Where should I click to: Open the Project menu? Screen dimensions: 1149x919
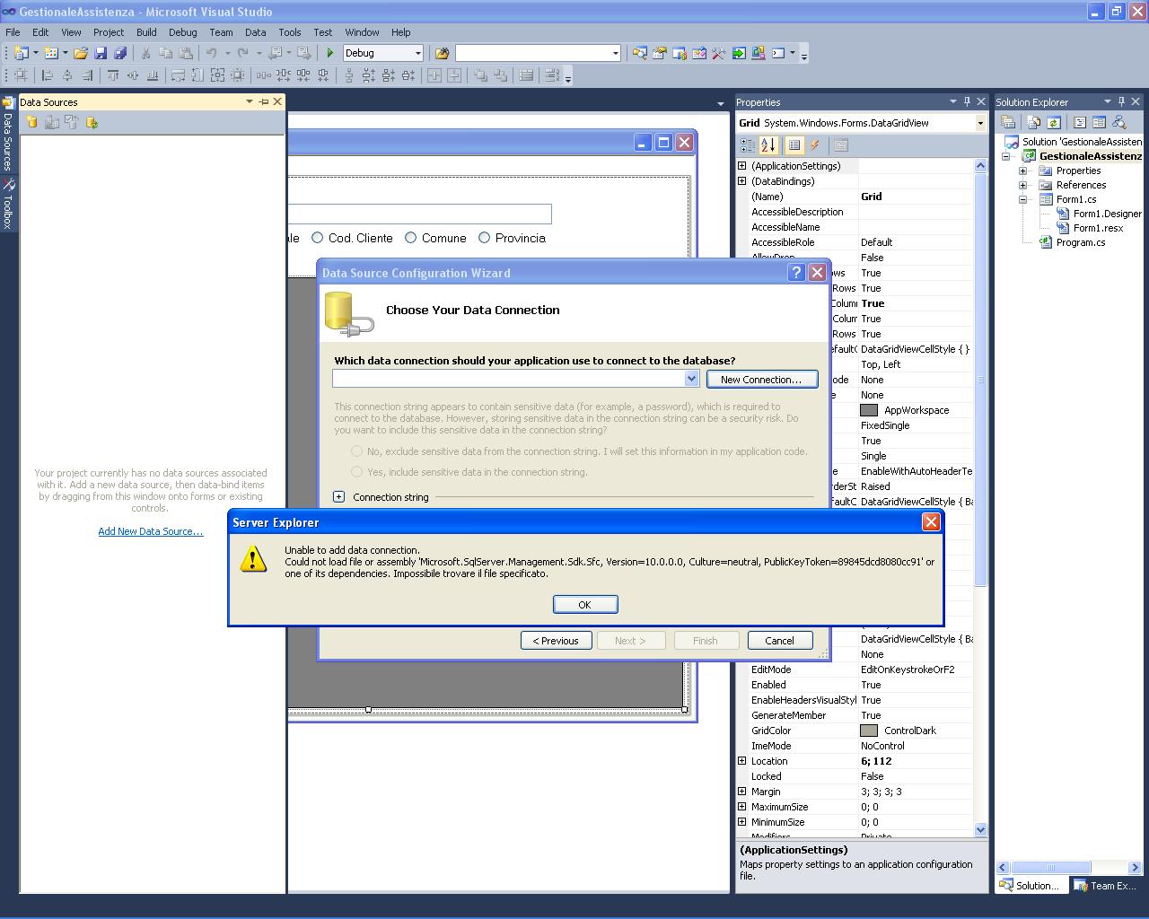click(109, 32)
